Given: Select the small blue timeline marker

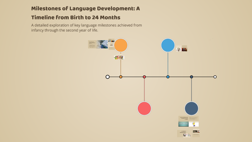Looking at the screenshot, I should tap(168, 77).
